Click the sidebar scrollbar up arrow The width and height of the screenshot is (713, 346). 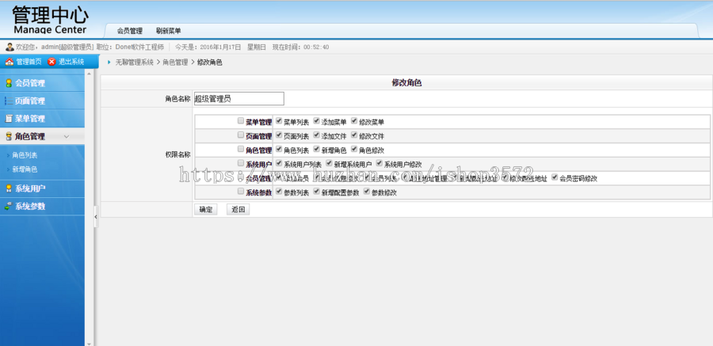pos(89,73)
